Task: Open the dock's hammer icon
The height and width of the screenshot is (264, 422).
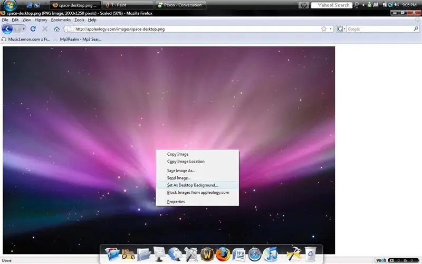Action: tap(294, 253)
